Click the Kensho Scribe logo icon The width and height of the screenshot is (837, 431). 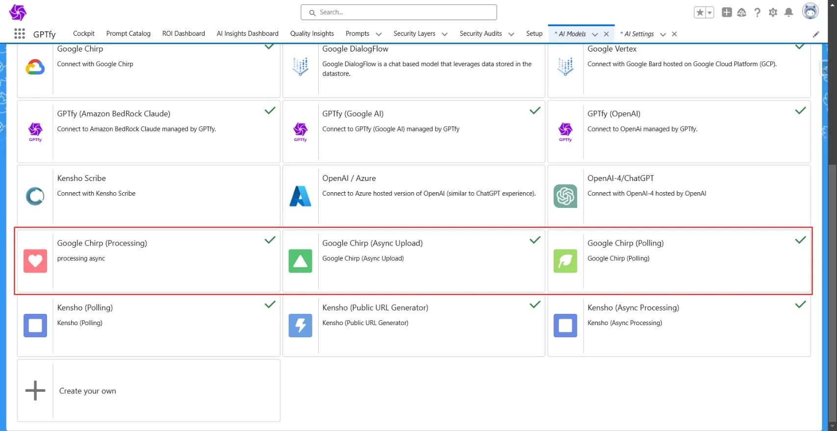[x=35, y=196]
